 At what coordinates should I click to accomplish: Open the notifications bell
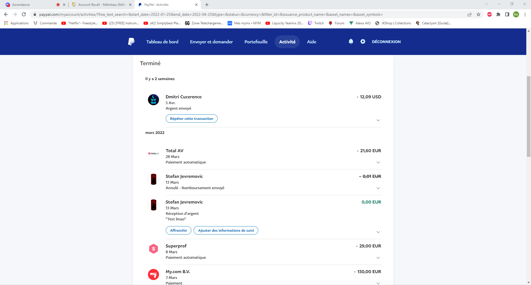(x=351, y=41)
